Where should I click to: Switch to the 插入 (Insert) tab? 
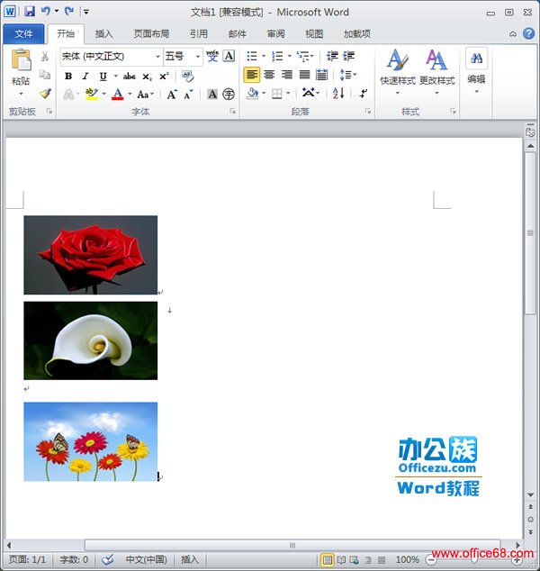pos(103,34)
